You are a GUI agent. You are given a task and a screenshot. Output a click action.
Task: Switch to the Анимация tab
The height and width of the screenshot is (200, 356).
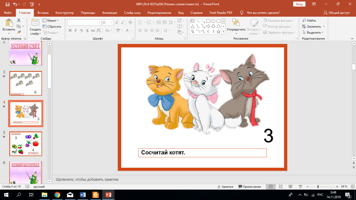pos(109,13)
